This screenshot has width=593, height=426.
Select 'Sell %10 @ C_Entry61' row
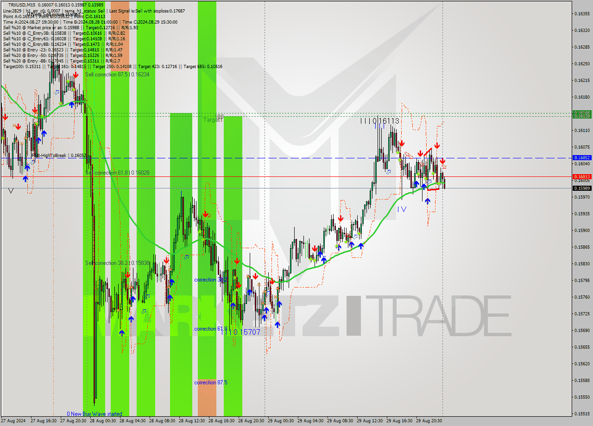tap(64, 38)
